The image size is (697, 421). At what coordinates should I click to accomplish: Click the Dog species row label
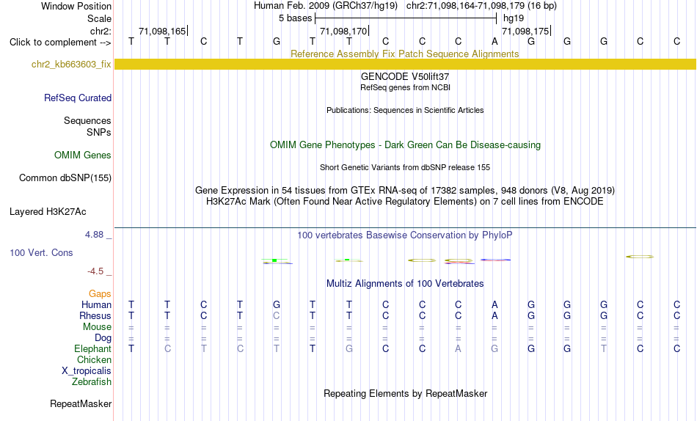coord(103,338)
